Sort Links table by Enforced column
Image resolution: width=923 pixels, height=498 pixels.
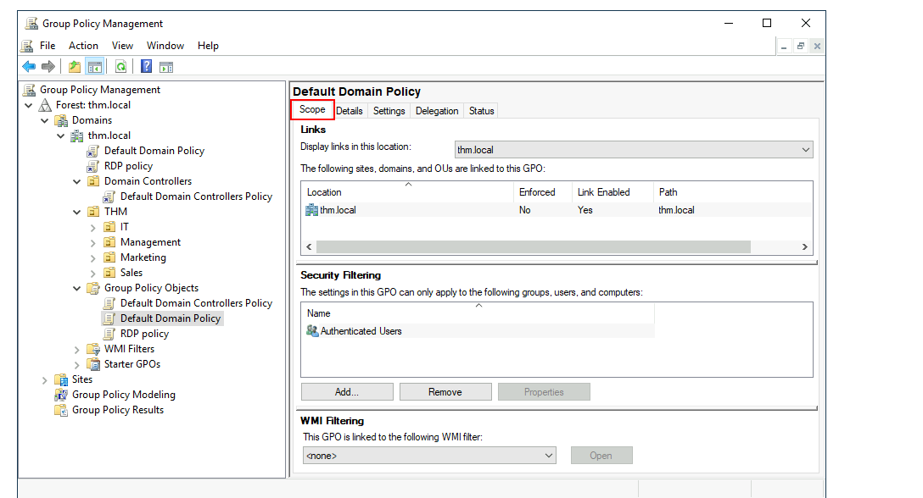click(x=543, y=192)
